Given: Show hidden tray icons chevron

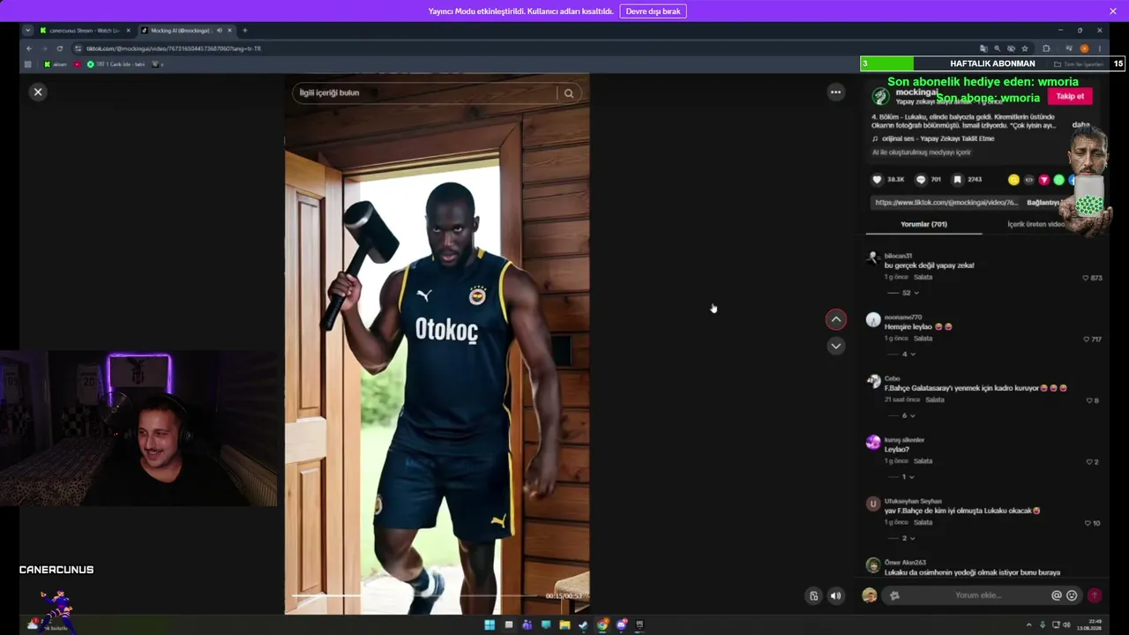Looking at the screenshot, I should click(x=1029, y=625).
